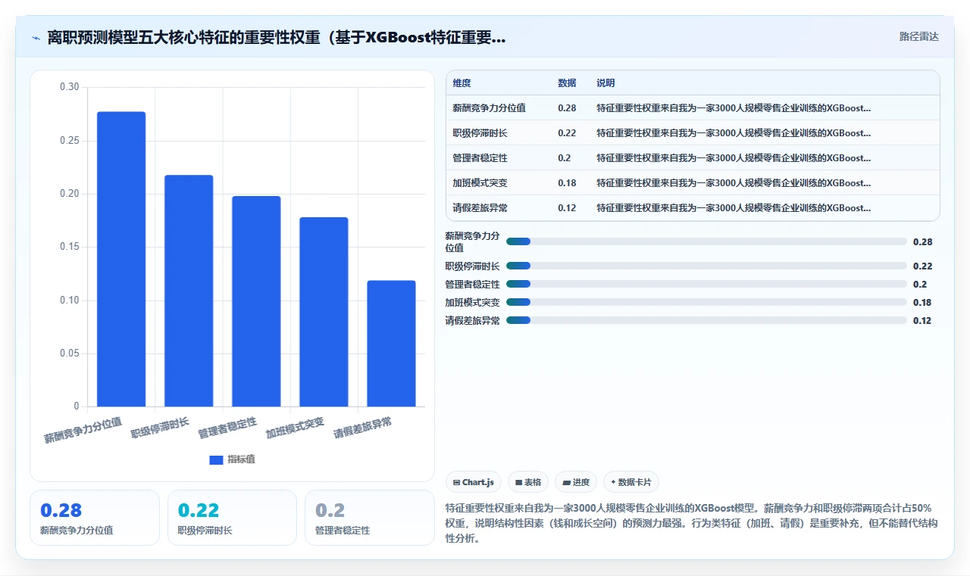Click the 职级停滞时长 chart bar
970x576 pixels.
click(189, 291)
